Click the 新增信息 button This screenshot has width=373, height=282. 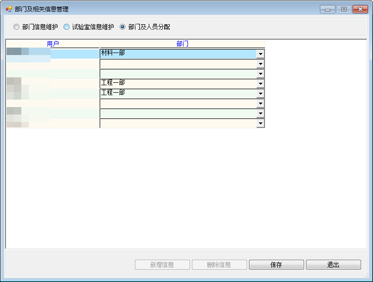[162, 265]
